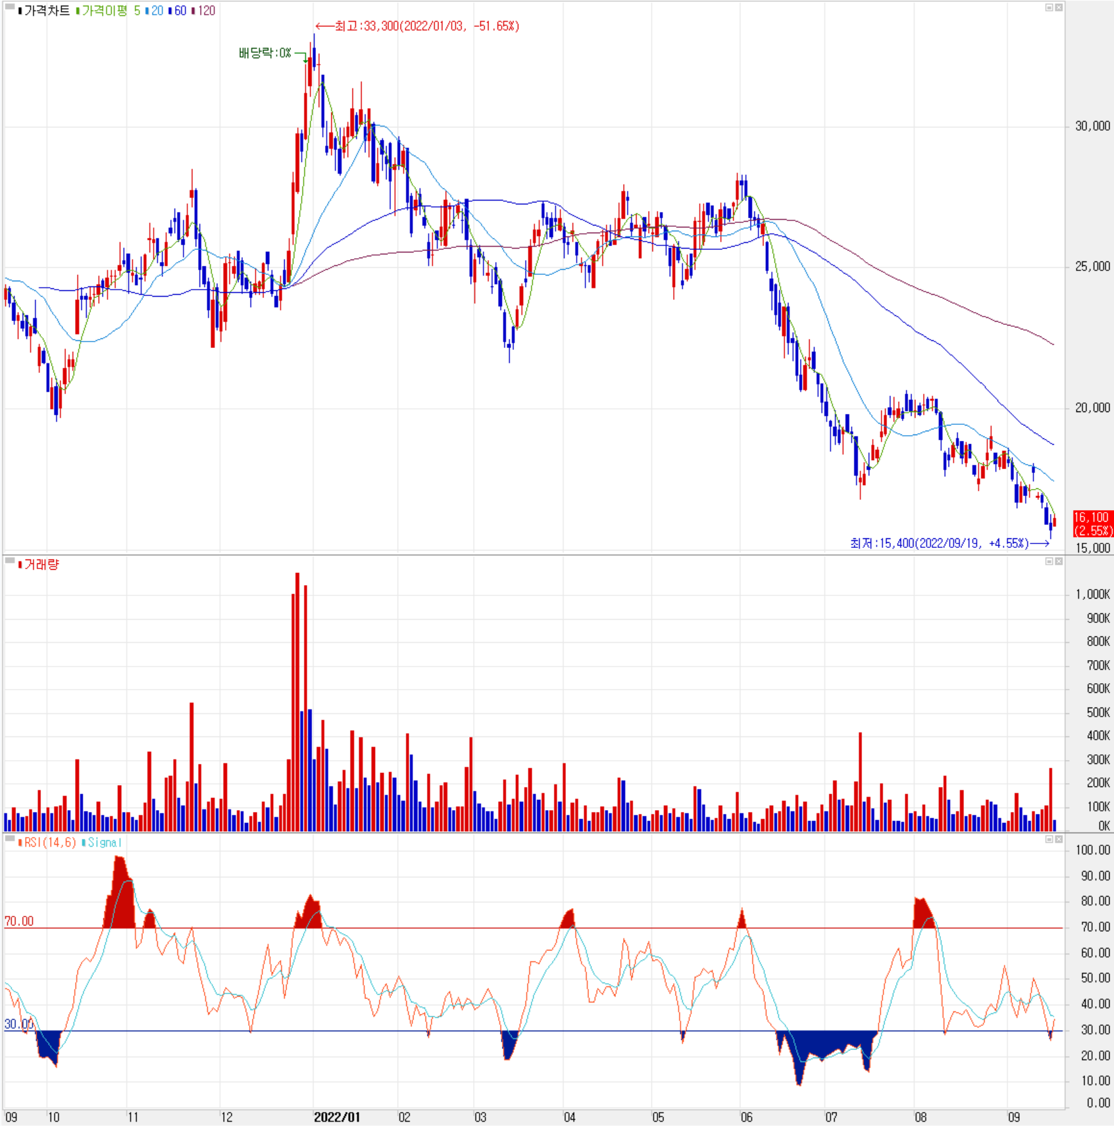The height and width of the screenshot is (1126, 1114).
Task: Click the 08 month date axis label
Action: 920,1117
